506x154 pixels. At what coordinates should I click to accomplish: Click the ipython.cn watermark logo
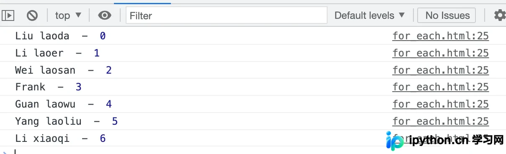click(445, 140)
